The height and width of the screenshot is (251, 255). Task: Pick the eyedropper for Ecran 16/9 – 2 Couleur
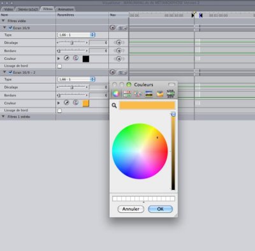[x=66, y=103]
